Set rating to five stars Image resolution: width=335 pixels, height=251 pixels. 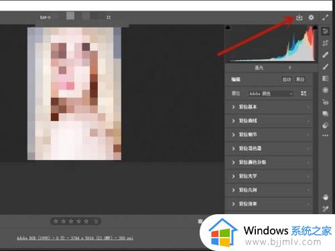click(x=86, y=222)
